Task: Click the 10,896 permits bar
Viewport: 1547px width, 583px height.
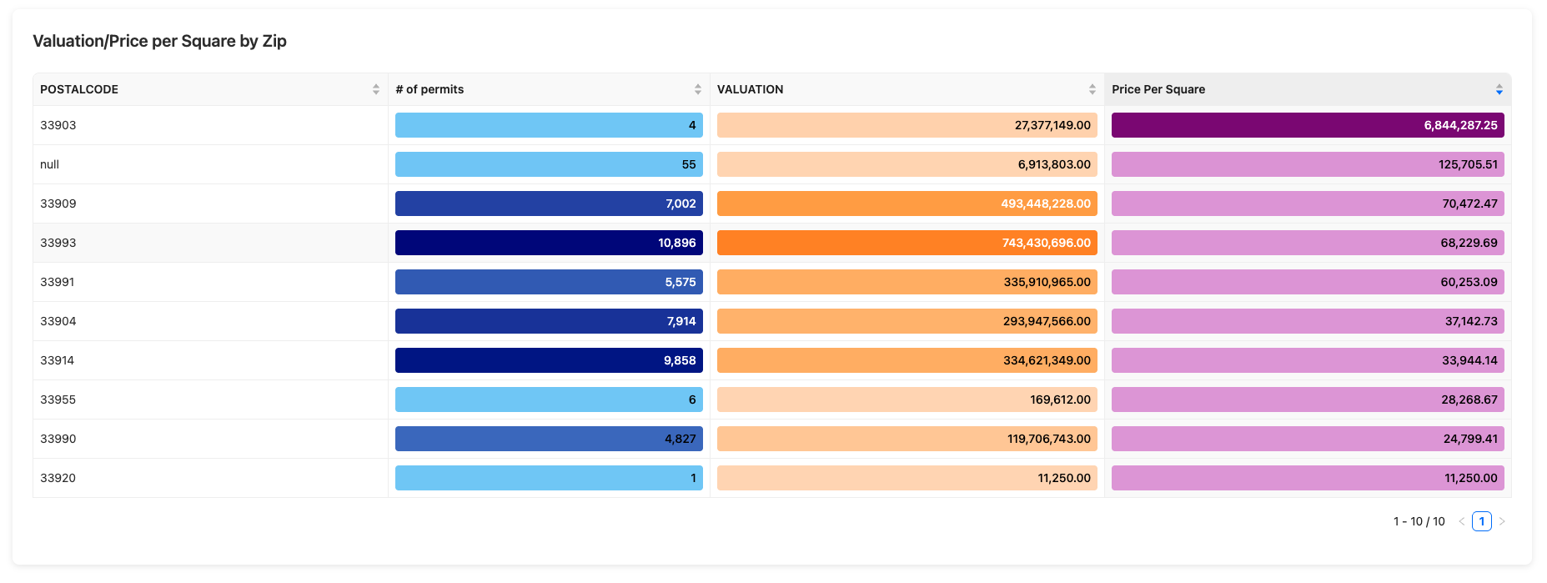Action: [x=549, y=243]
